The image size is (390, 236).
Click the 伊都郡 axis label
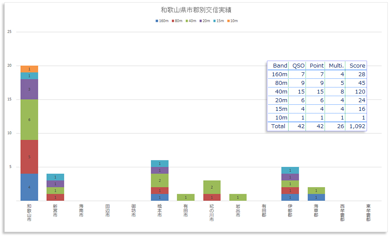pos(290,211)
